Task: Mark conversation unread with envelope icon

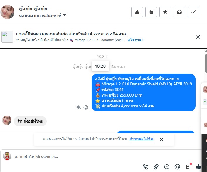Action: pyautogui.click(x=179, y=12)
